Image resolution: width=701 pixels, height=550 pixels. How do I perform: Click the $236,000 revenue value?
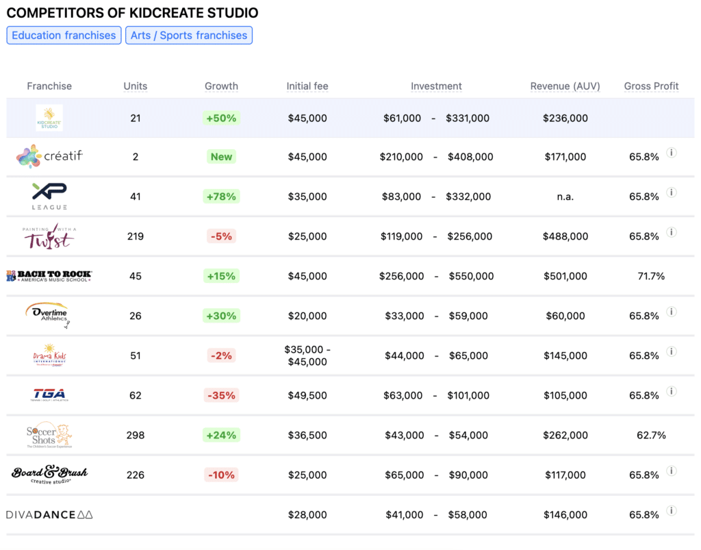[x=565, y=118]
